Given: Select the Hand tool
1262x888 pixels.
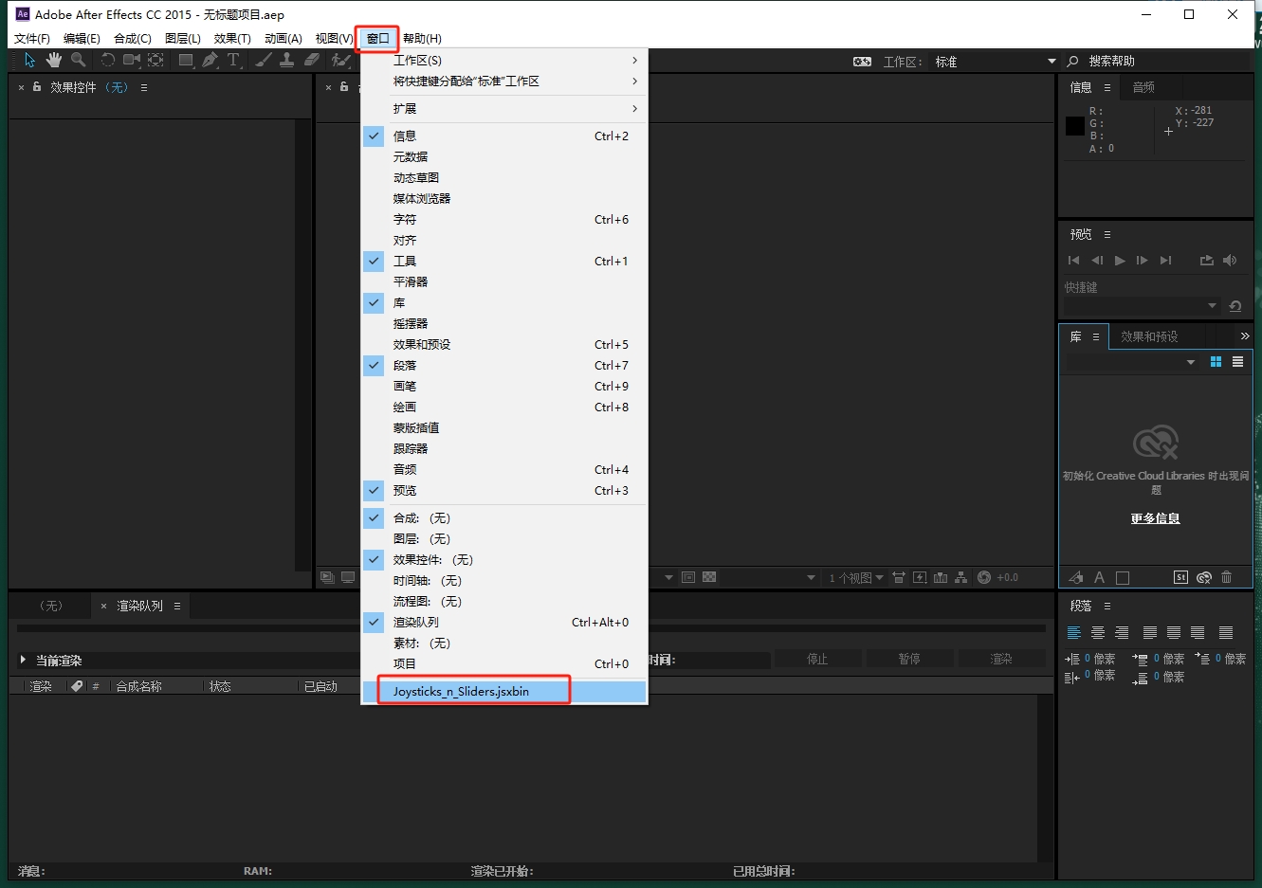Looking at the screenshot, I should pos(54,60).
